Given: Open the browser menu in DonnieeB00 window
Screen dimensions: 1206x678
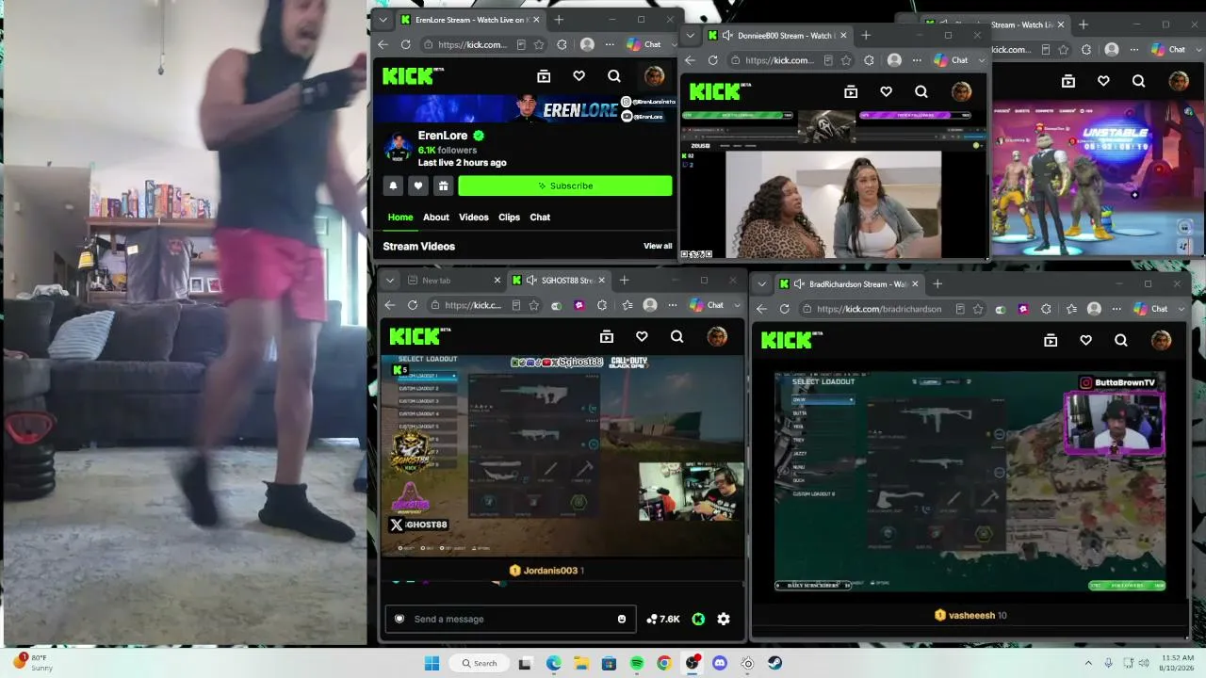Looking at the screenshot, I should tap(917, 60).
